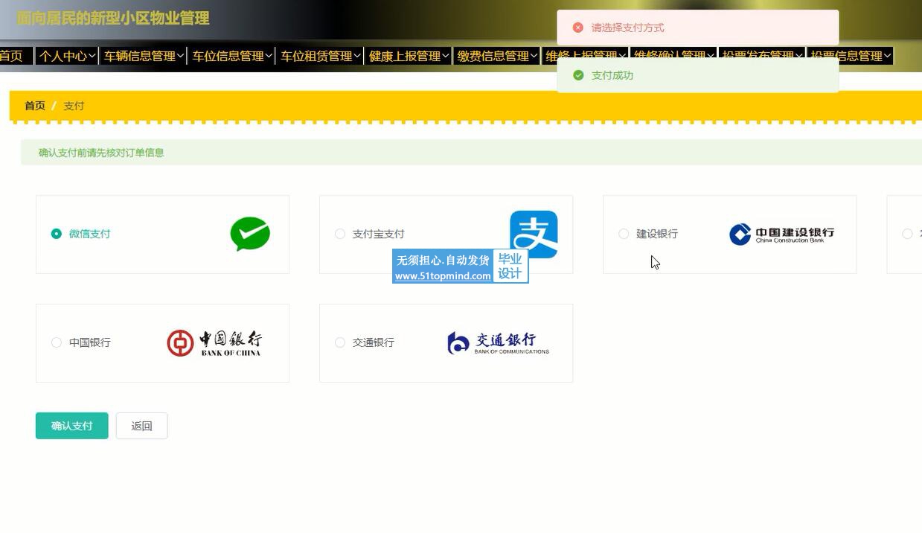Click the China Construction Bank logo
This screenshot has width=922, height=533.
click(x=782, y=234)
